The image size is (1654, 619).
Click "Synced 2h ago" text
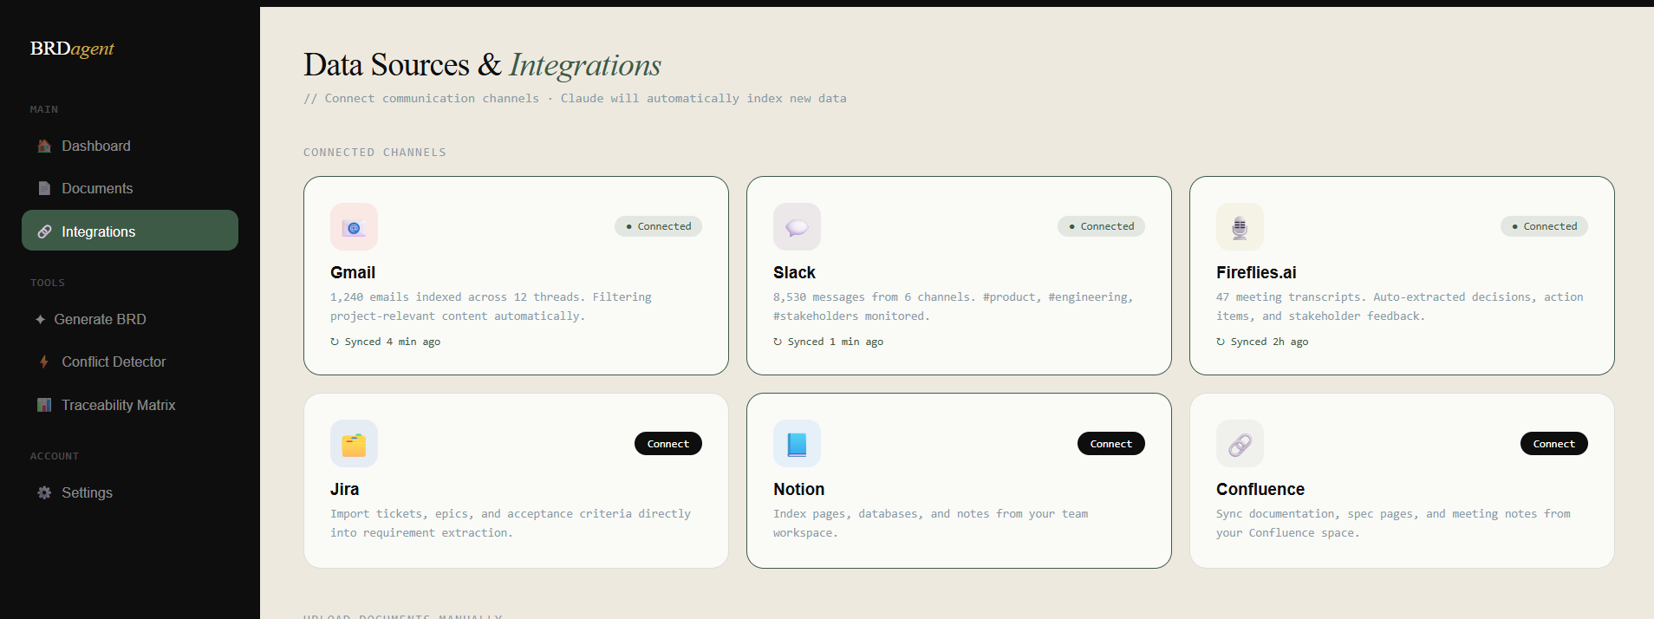[1269, 342]
